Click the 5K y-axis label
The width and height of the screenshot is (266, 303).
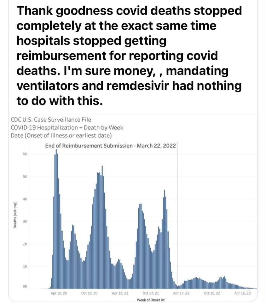[x=25, y=177]
